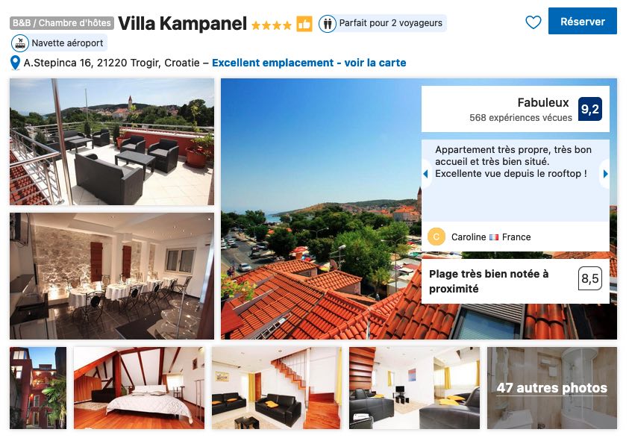
Task: Click the Réserver button
Action: (x=582, y=22)
